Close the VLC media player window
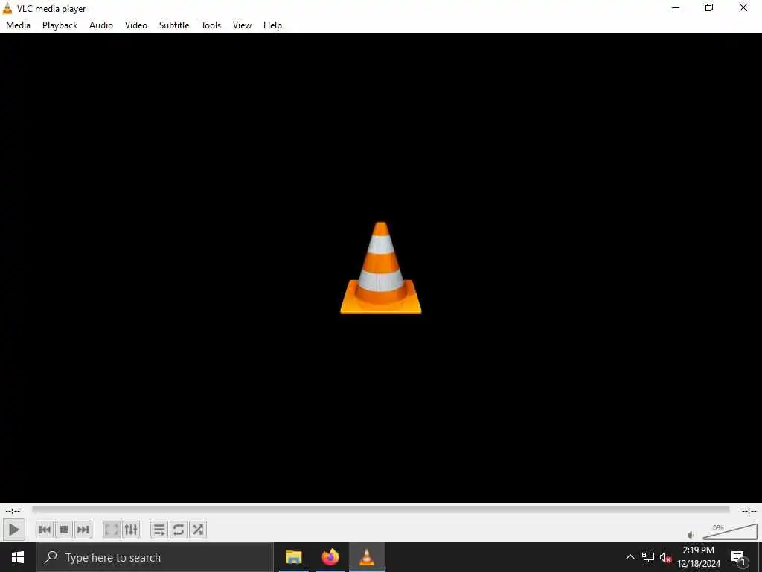 coord(743,7)
